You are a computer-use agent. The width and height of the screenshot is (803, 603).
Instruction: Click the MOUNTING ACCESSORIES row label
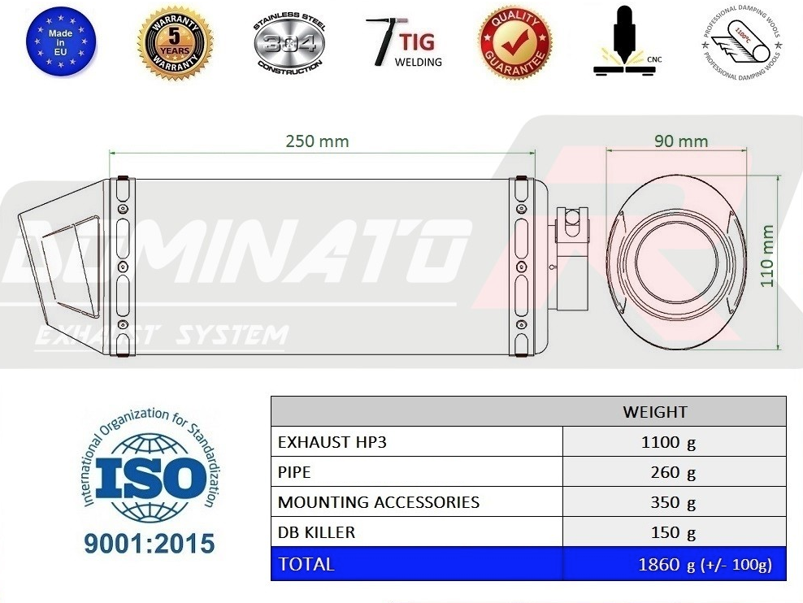pyautogui.click(x=379, y=502)
